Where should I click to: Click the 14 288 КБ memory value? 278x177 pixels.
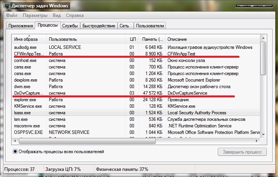point(153,87)
